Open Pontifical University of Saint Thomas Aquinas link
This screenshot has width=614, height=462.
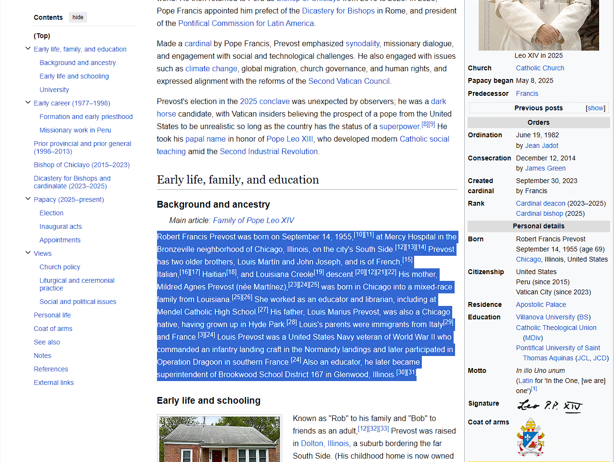(558, 353)
